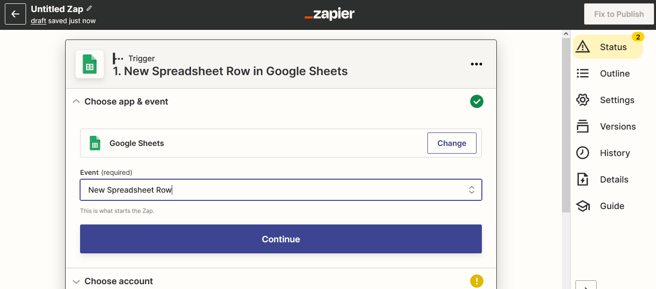Viewport: 656px width, 289px height.
Task: Open the Event dropdown selector
Action: pos(281,190)
